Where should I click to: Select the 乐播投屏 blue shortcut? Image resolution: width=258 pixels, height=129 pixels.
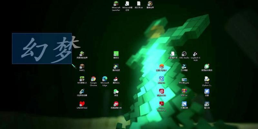point(184,105)
